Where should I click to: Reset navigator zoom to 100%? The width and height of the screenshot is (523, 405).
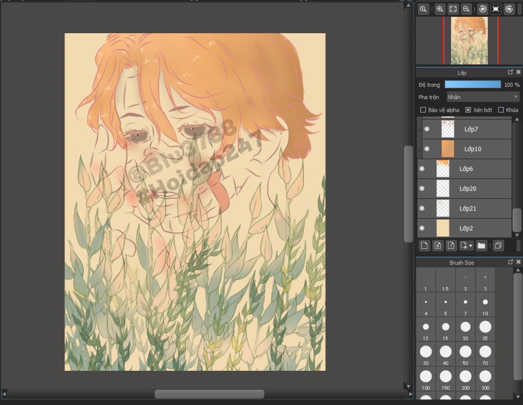coord(423,9)
